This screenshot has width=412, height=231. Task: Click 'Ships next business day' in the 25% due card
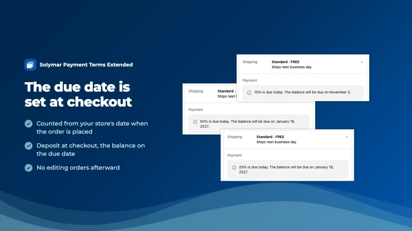pos(276,142)
